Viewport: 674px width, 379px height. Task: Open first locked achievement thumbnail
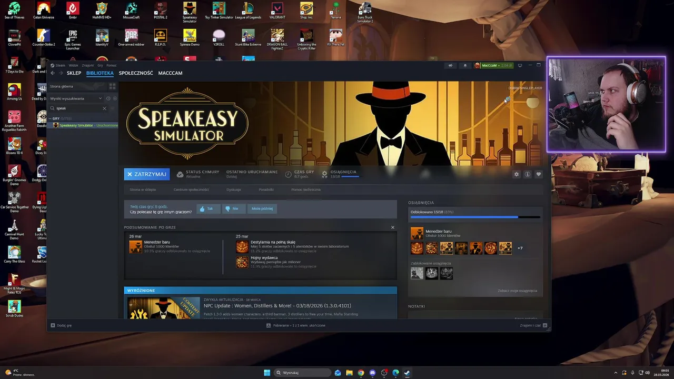[x=417, y=273]
